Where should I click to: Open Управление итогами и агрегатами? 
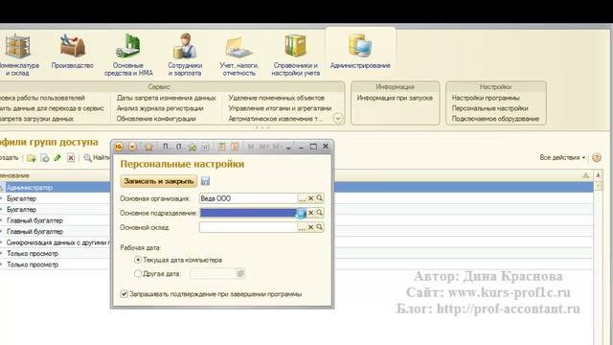tap(280, 108)
